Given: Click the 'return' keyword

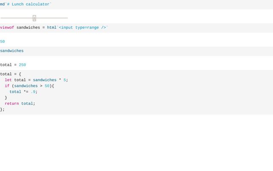Looking at the screenshot, I should (x=12, y=103).
